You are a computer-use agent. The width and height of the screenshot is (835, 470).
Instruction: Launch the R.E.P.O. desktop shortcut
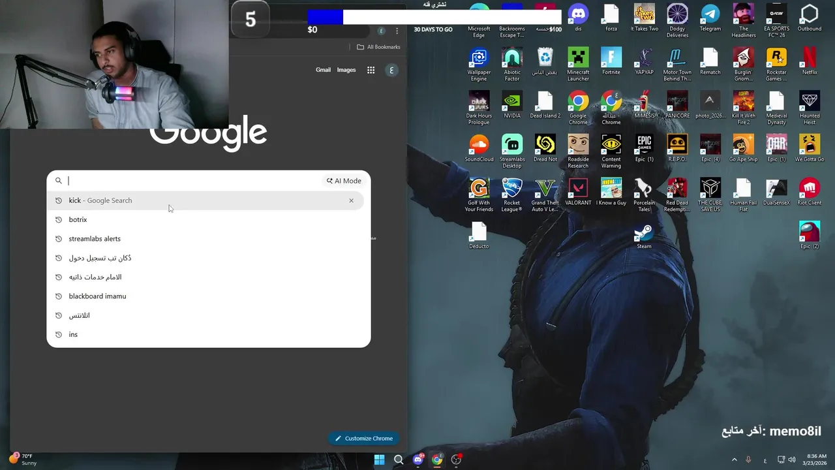[677, 148]
